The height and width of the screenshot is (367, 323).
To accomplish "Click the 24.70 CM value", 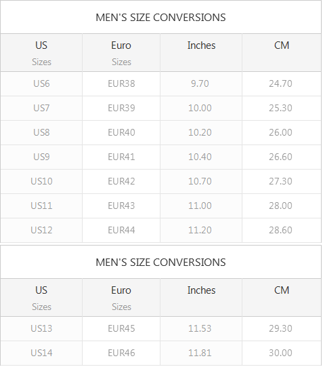I will tap(280, 83).
